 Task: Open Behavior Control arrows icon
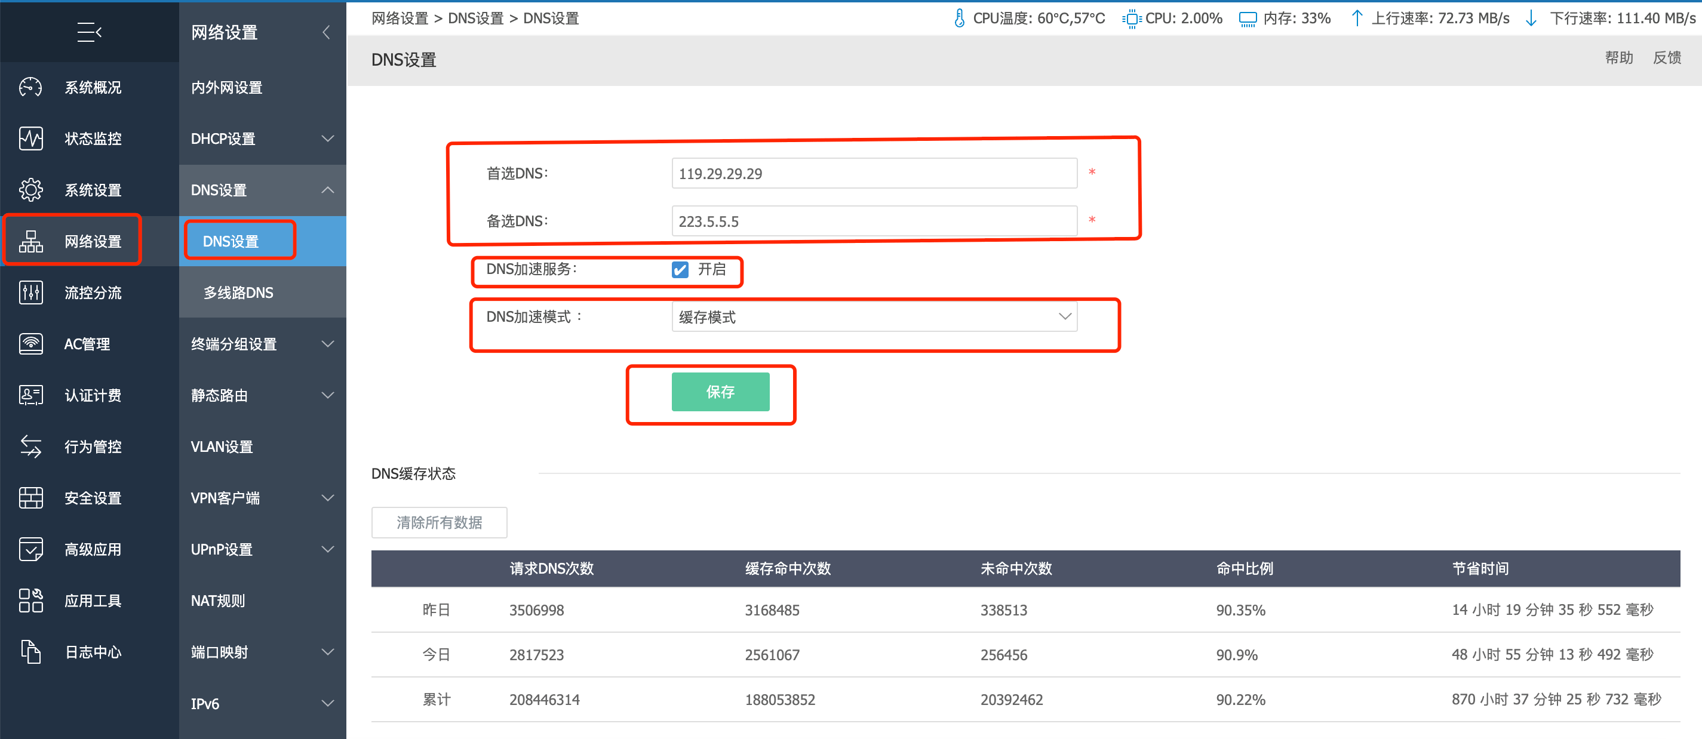(30, 447)
